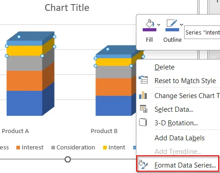Viewport: 220px width, 173px height.
Task: Click the gray Consideration legend swatch
Action: 53,148
